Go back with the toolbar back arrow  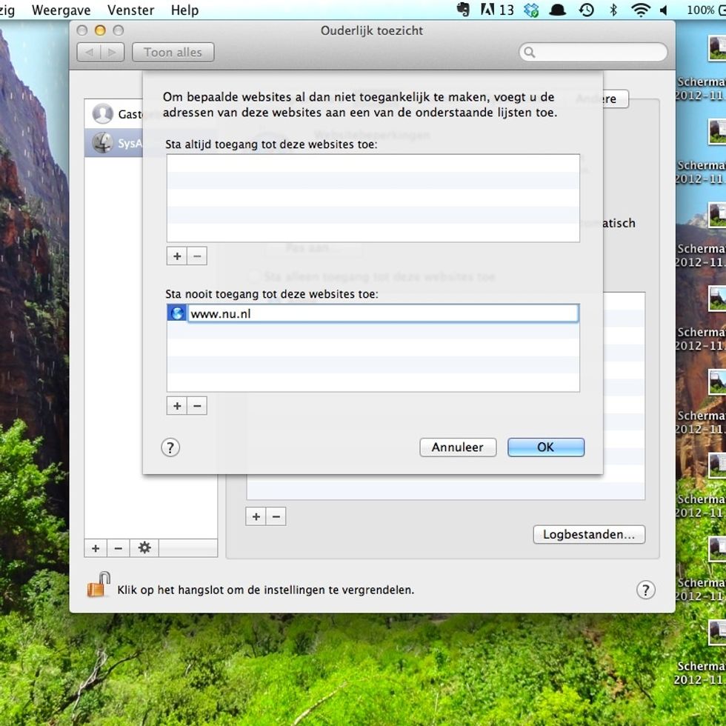tap(89, 53)
